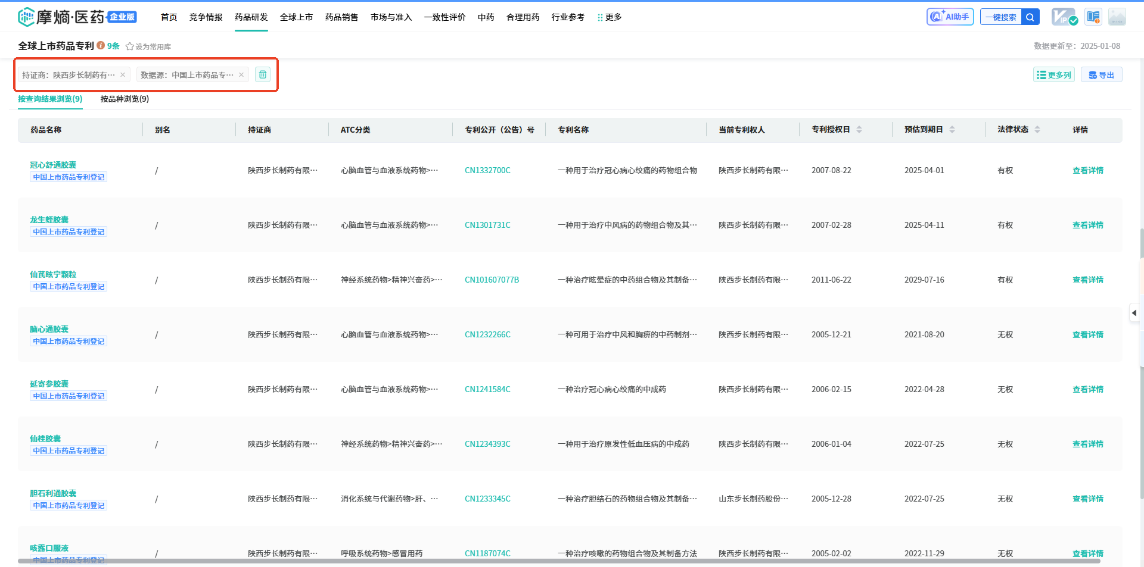Open drug 延寄参胶囊
The width and height of the screenshot is (1144, 567).
pyautogui.click(x=49, y=384)
